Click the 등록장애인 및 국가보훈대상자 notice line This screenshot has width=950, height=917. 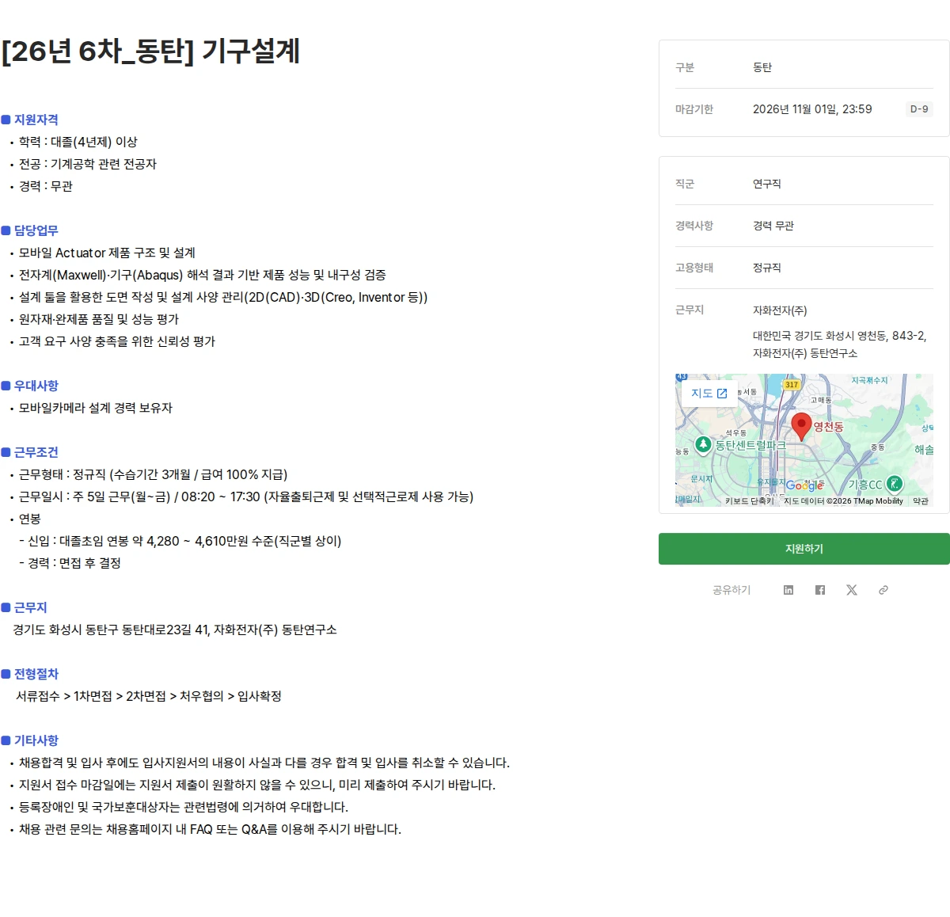184,807
